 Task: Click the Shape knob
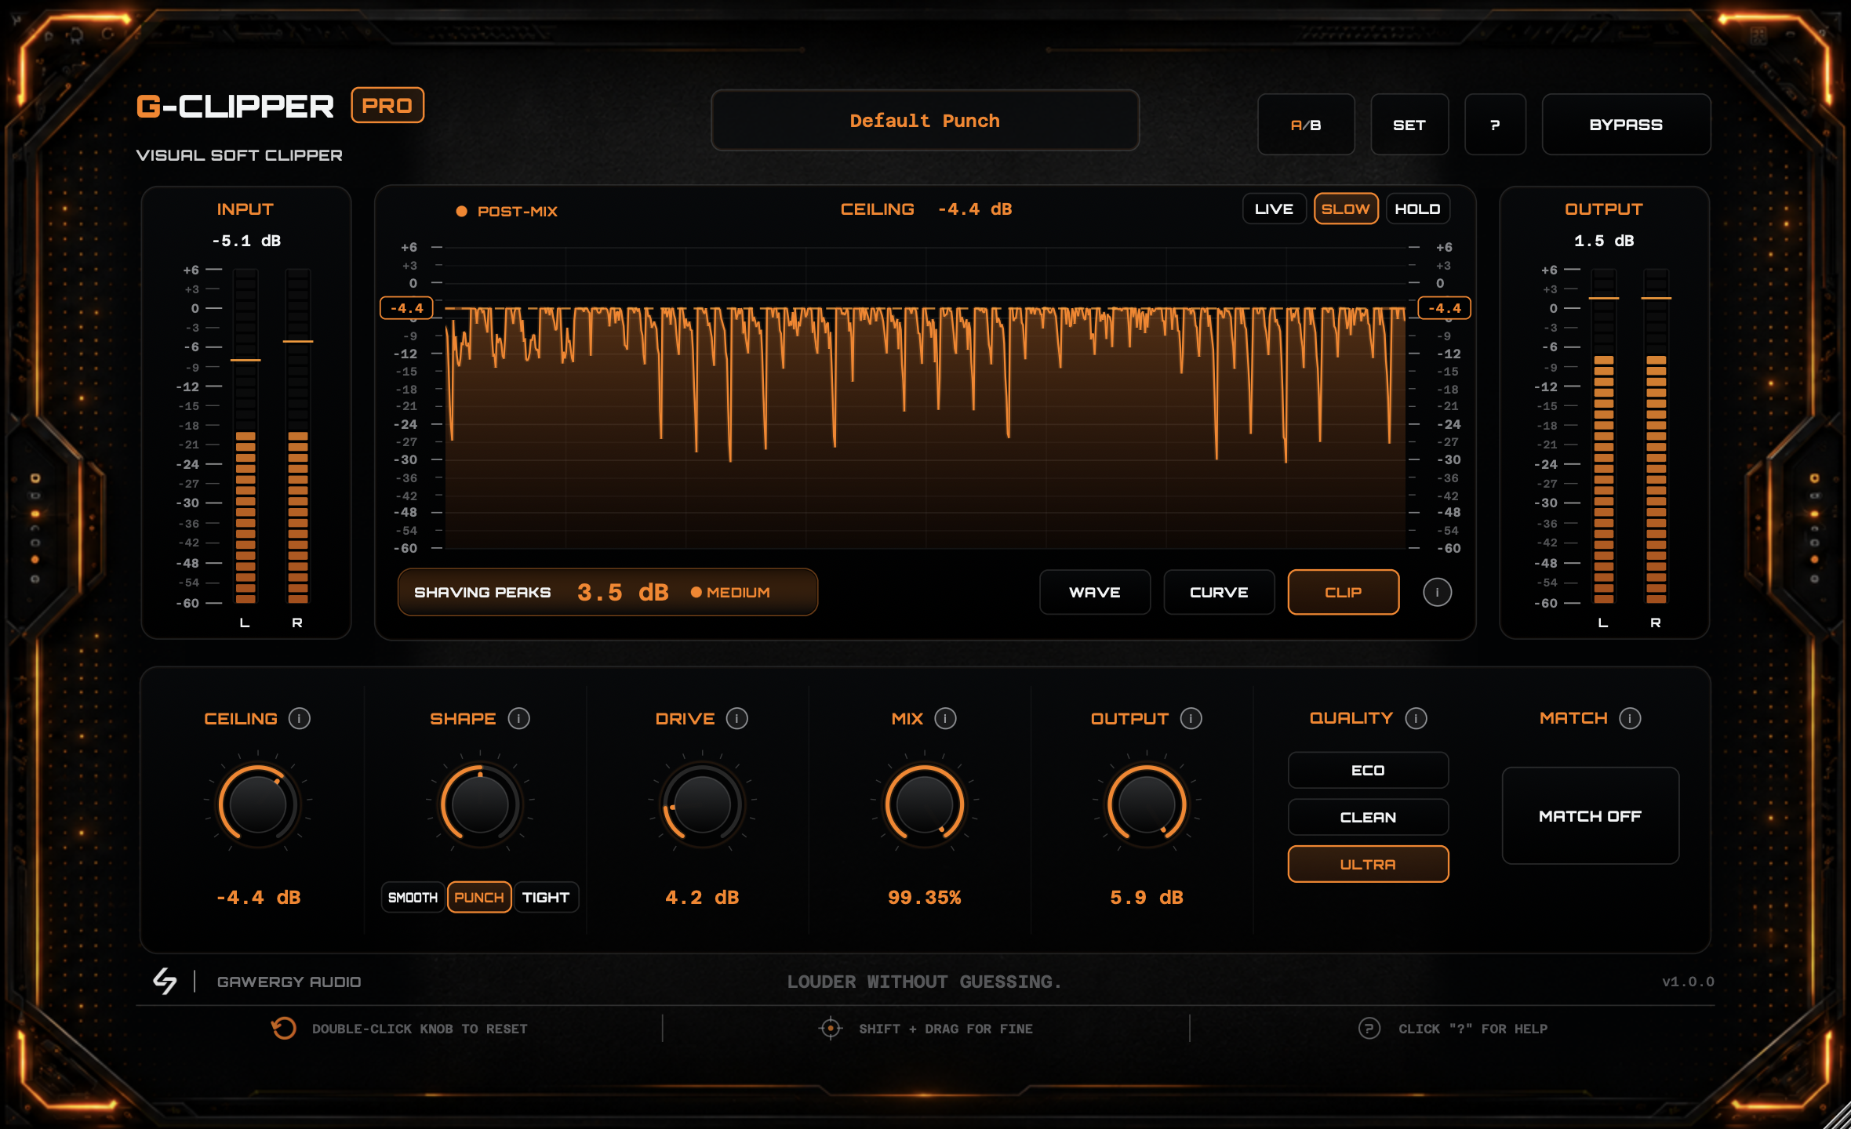tap(480, 804)
